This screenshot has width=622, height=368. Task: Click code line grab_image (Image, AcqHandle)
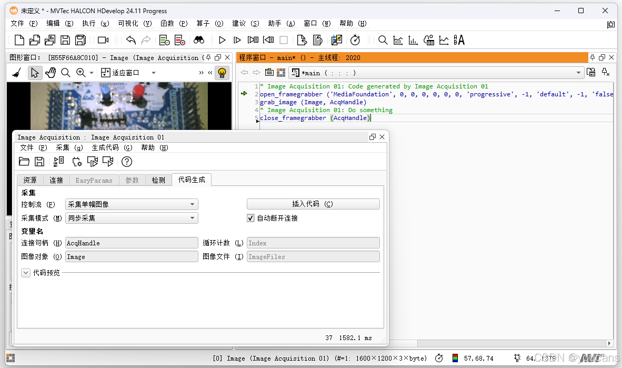pyautogui.click(x=313, y=102)
